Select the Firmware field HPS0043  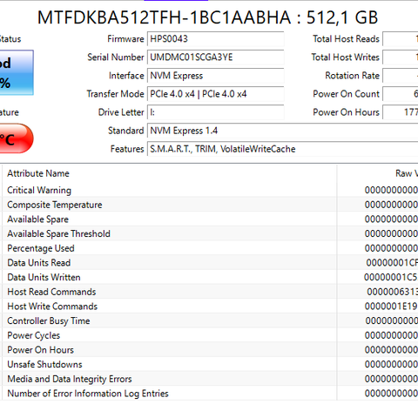(216, 39)
